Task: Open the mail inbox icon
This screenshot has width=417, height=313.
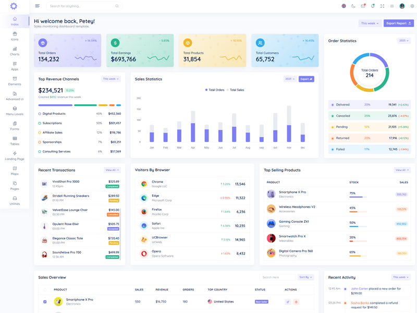Action: click(363, 6)
